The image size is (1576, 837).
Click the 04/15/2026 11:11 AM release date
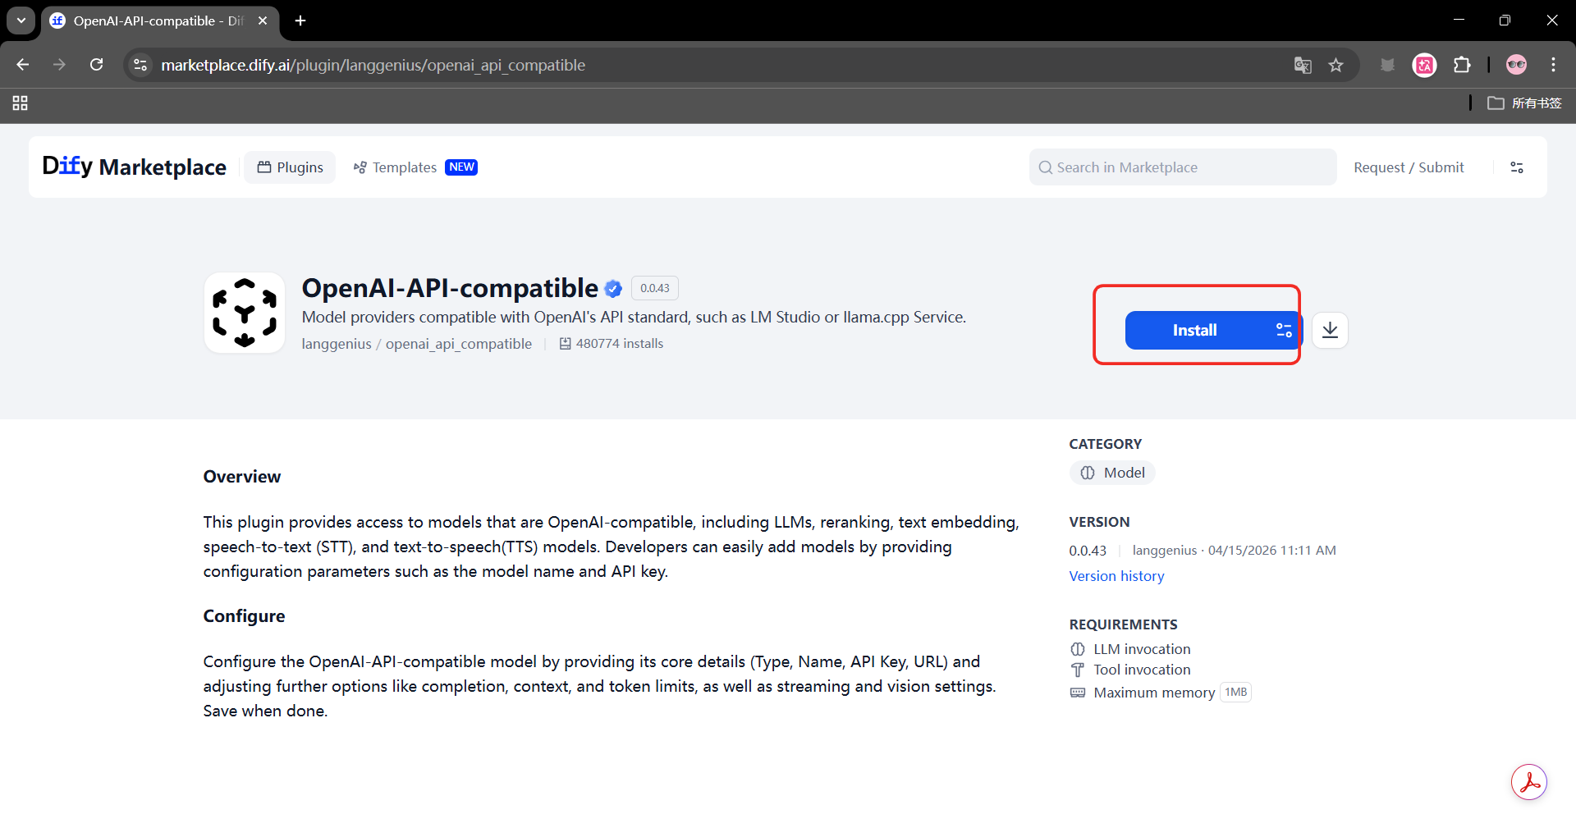coord(1271,551)
